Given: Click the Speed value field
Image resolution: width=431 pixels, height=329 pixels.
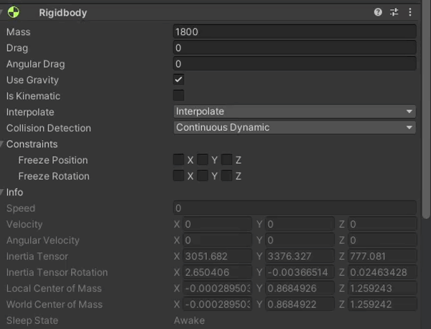Looking at the screenshot, I should (x=295, y=208).
